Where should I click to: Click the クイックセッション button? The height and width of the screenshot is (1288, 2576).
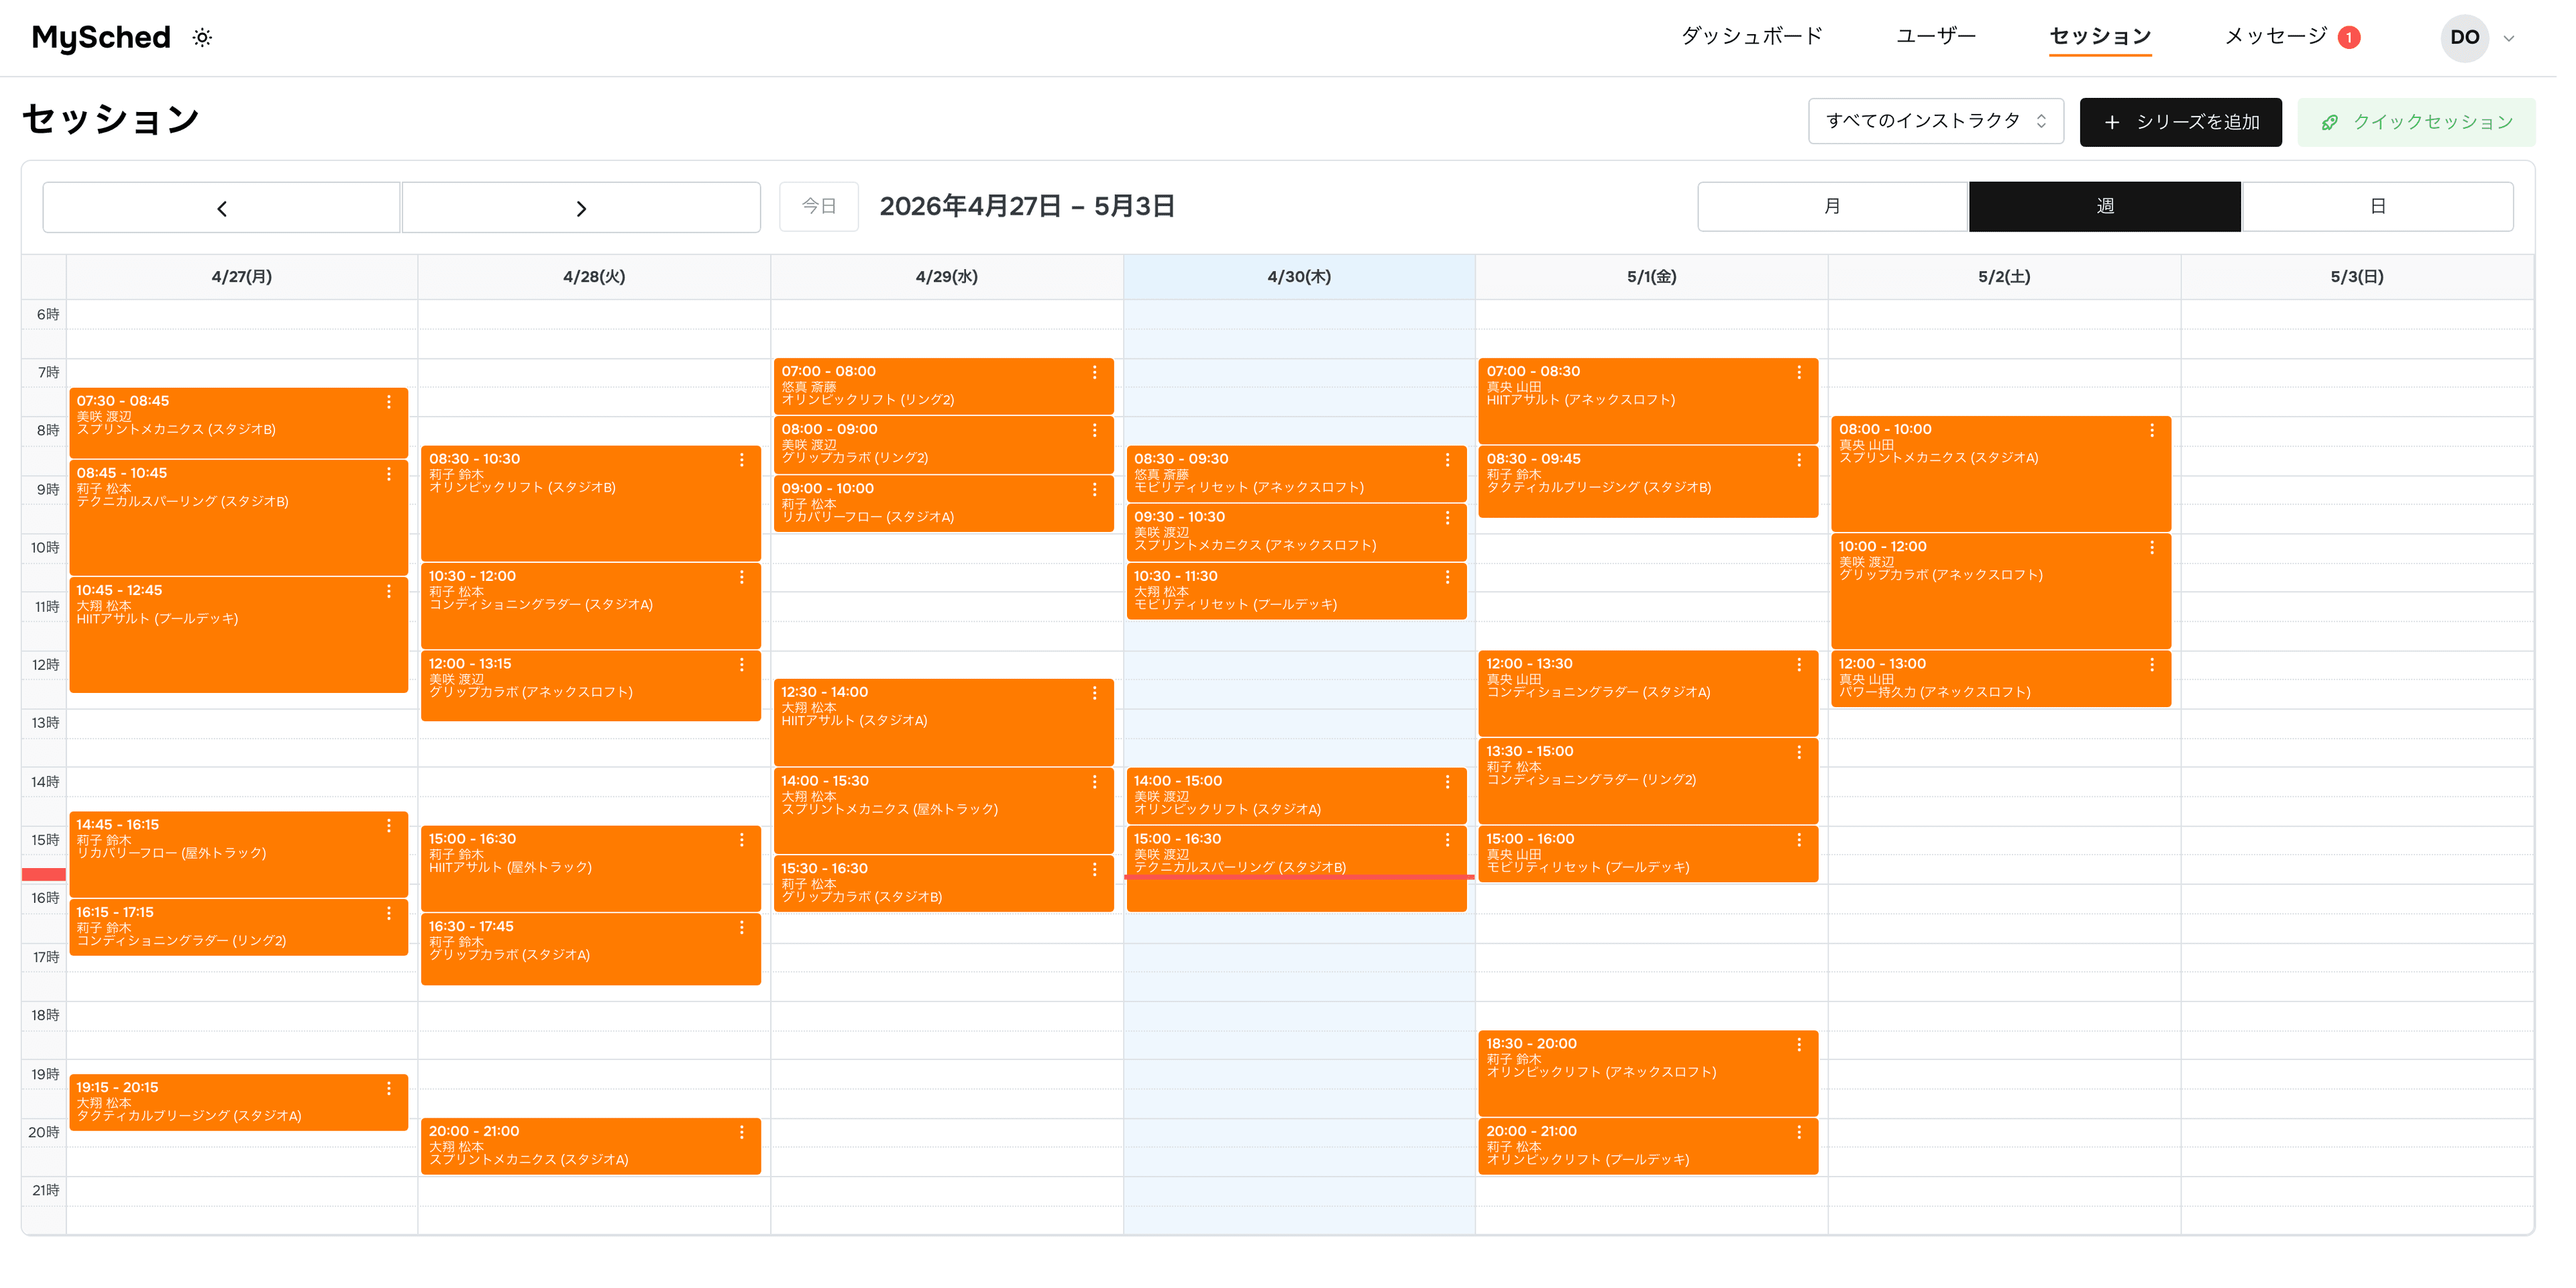2416,122
